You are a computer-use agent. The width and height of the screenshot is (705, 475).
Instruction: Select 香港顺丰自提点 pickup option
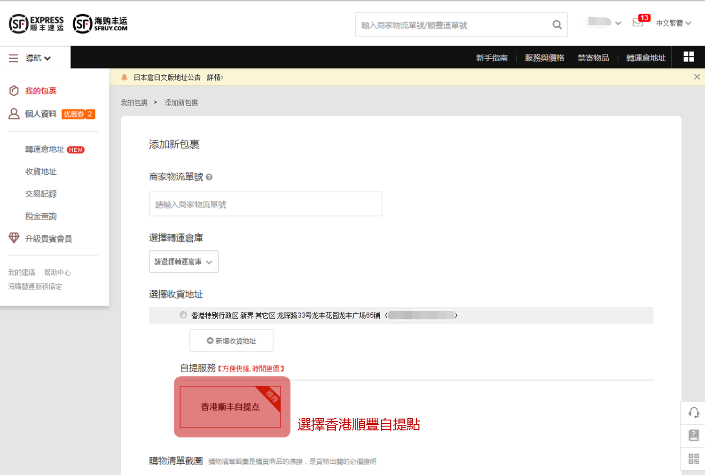click(x=230, y=407)
